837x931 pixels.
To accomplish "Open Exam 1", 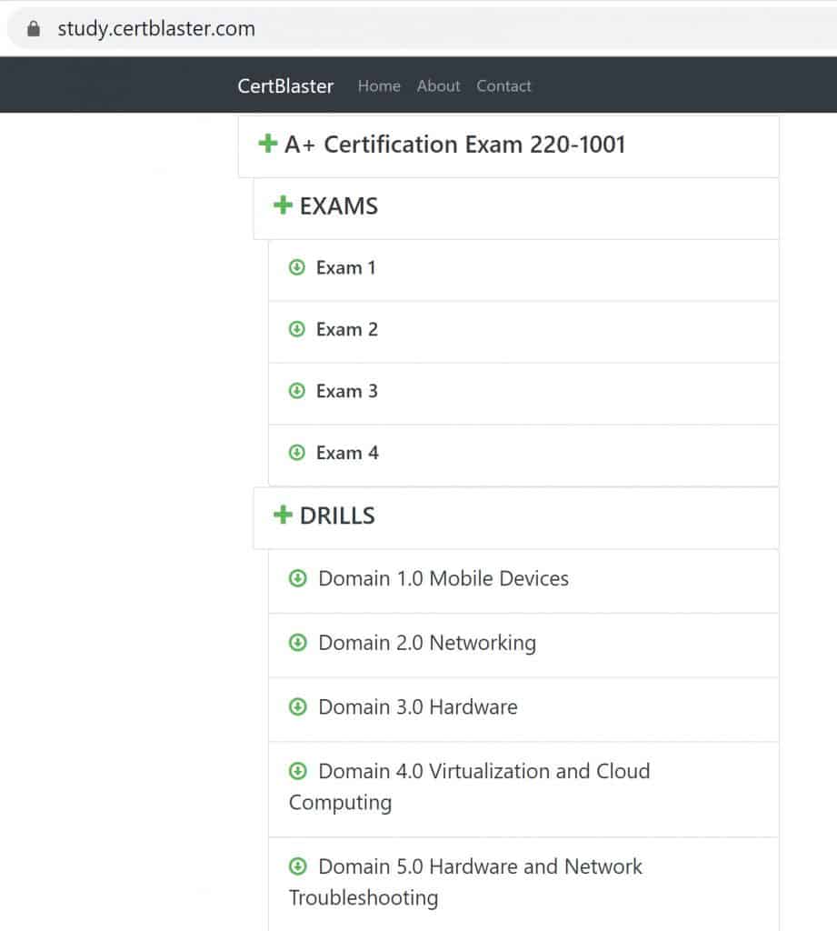I will [346, 268].
